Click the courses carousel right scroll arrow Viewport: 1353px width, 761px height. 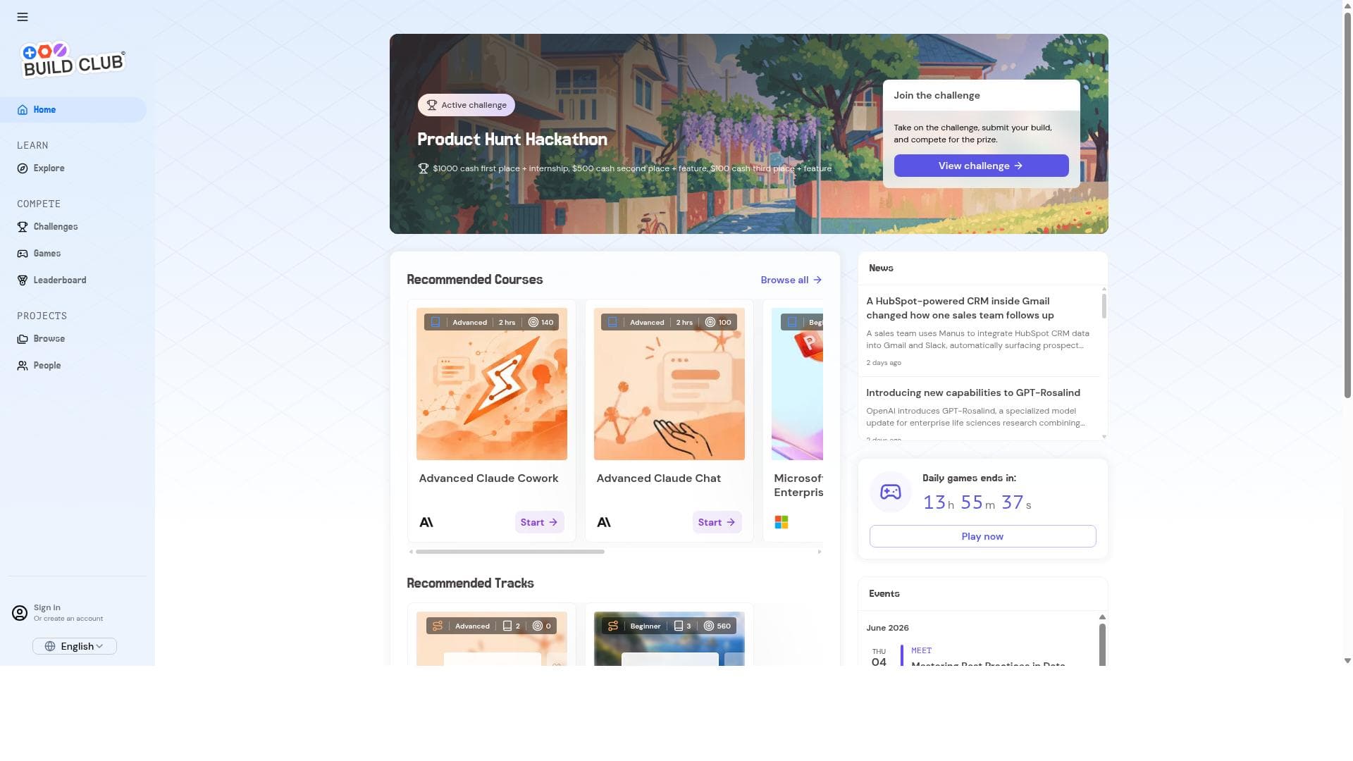click(x=820, y=552)
